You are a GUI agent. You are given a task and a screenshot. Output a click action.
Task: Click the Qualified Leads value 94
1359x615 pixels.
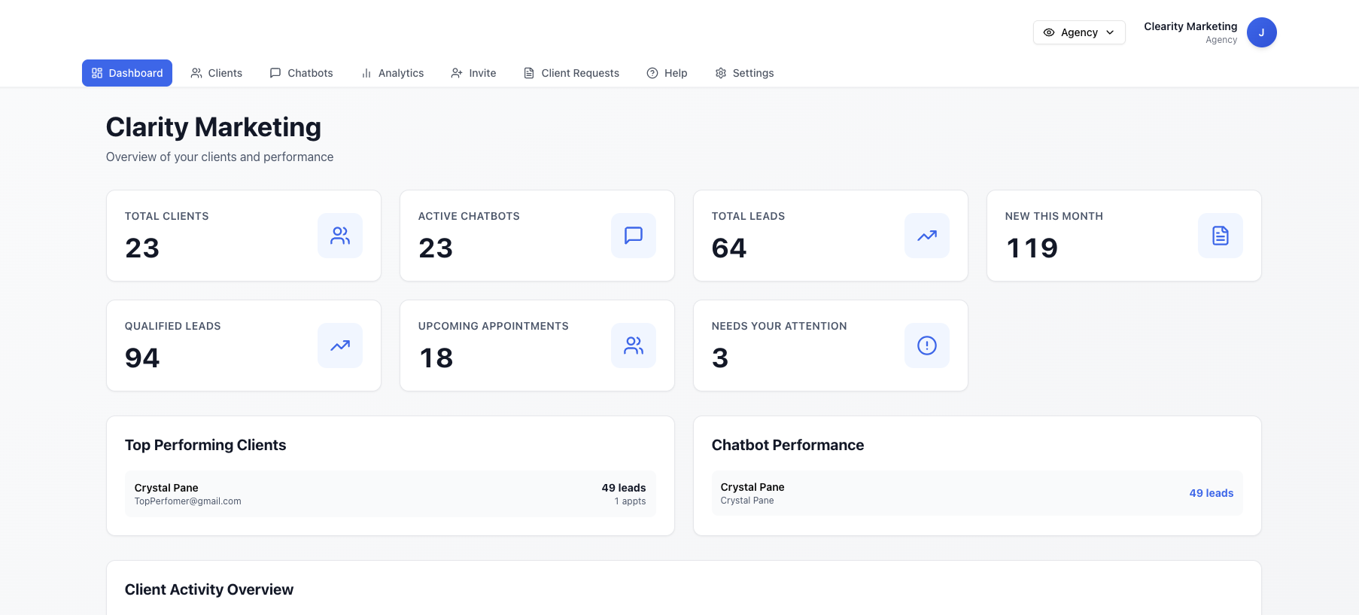point(142,358)
